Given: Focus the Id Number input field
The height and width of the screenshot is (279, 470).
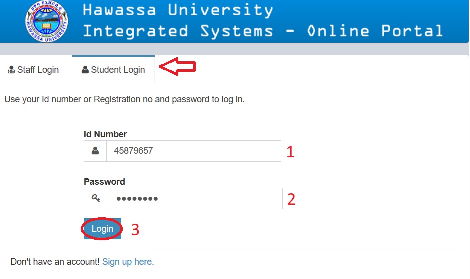Looking at the screenshot, I should pos(193,151).
